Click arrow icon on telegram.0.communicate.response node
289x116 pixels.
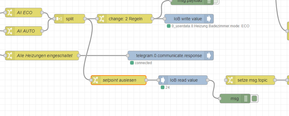point(209,56)
